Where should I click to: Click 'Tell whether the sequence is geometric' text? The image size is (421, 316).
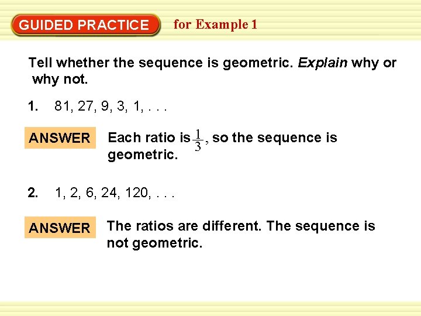pyautogui.click(x=161, y=63)
